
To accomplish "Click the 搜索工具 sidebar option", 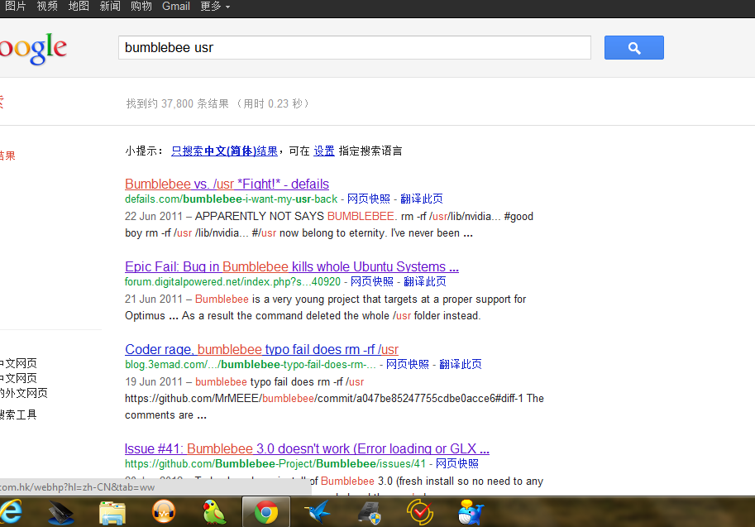I will (18, 414).
